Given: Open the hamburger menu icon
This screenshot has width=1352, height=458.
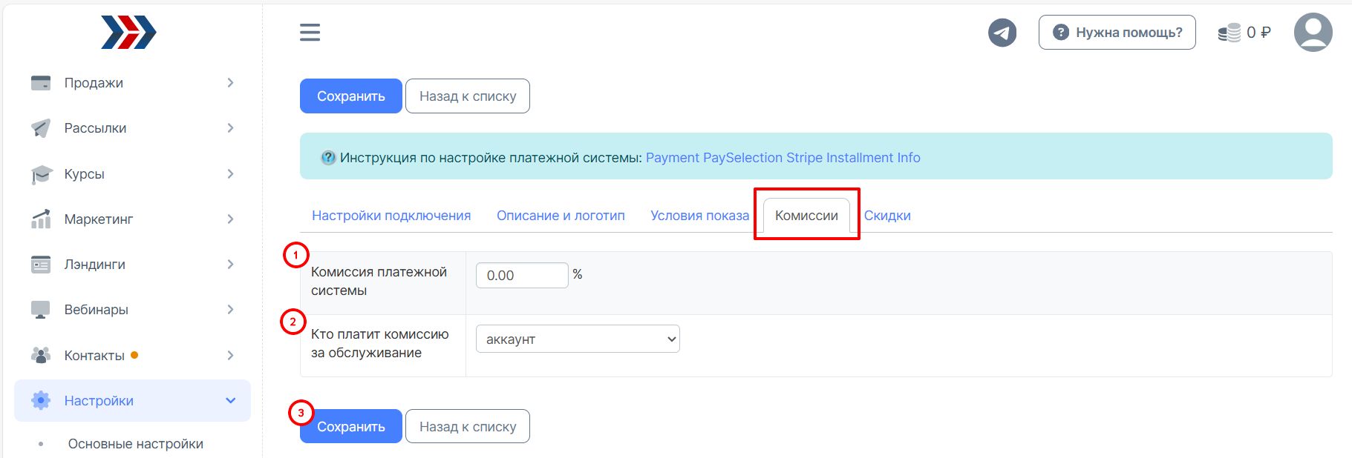Looking at the screenshot, I should pos(310,33).
